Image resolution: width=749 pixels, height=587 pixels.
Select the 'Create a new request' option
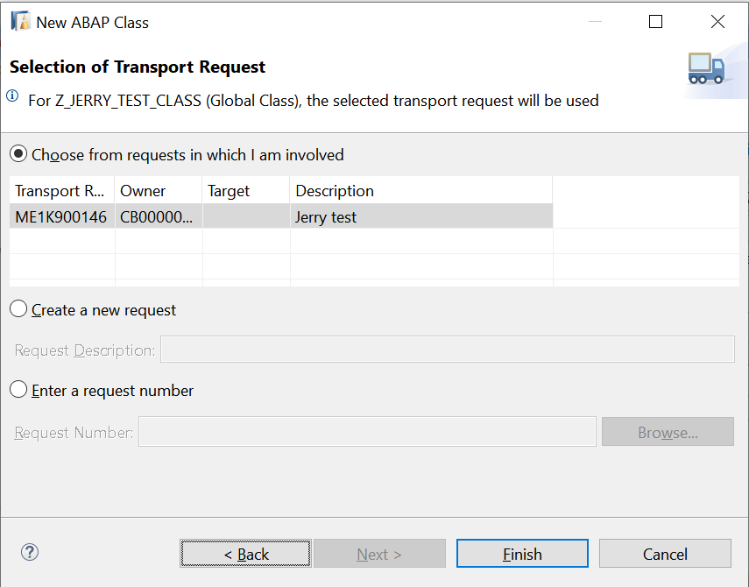click(18, 309)
